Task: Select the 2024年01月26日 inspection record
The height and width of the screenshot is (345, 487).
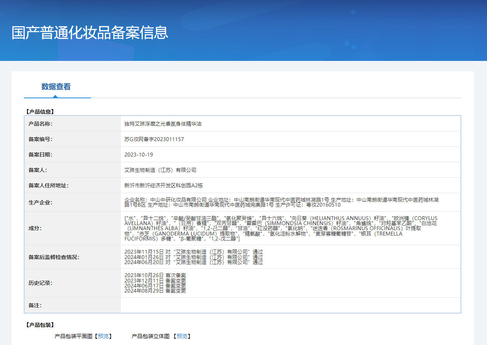Action: click(194, 257)
